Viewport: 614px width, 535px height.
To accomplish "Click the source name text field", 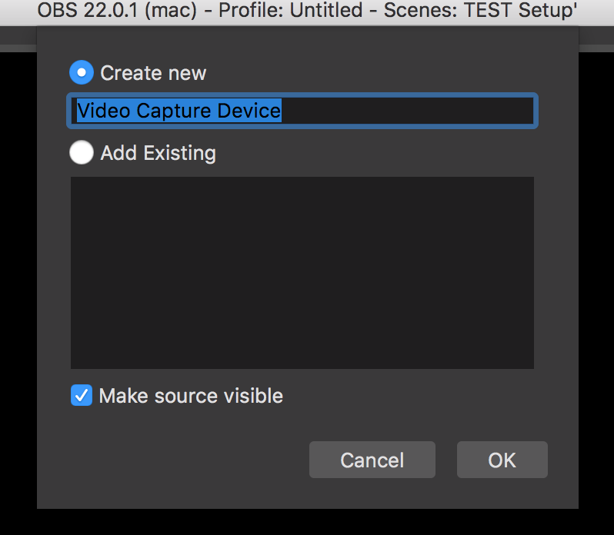I will 302,111.
